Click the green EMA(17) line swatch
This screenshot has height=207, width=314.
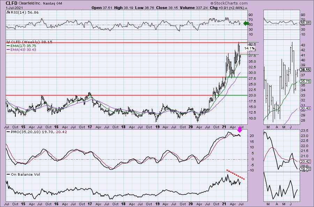point(8,46)
